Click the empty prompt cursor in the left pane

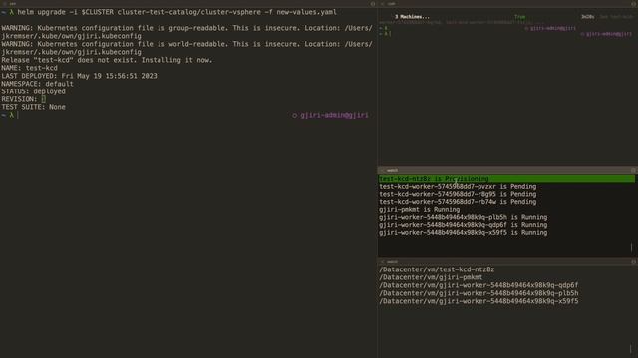coord(18,115)
